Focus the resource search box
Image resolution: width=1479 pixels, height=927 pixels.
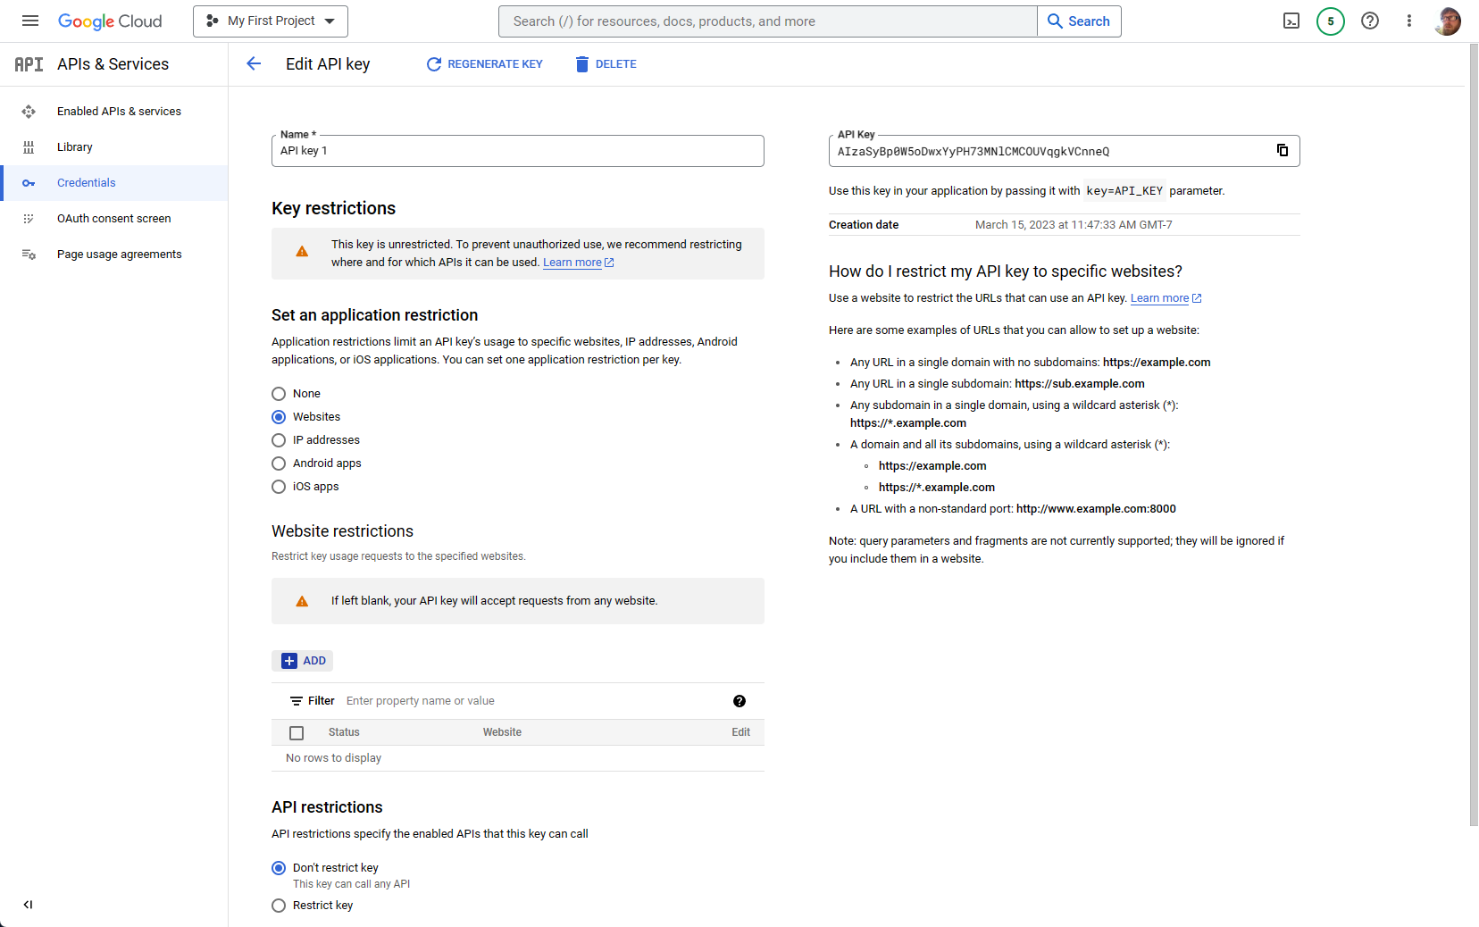(x=768, y=21)
